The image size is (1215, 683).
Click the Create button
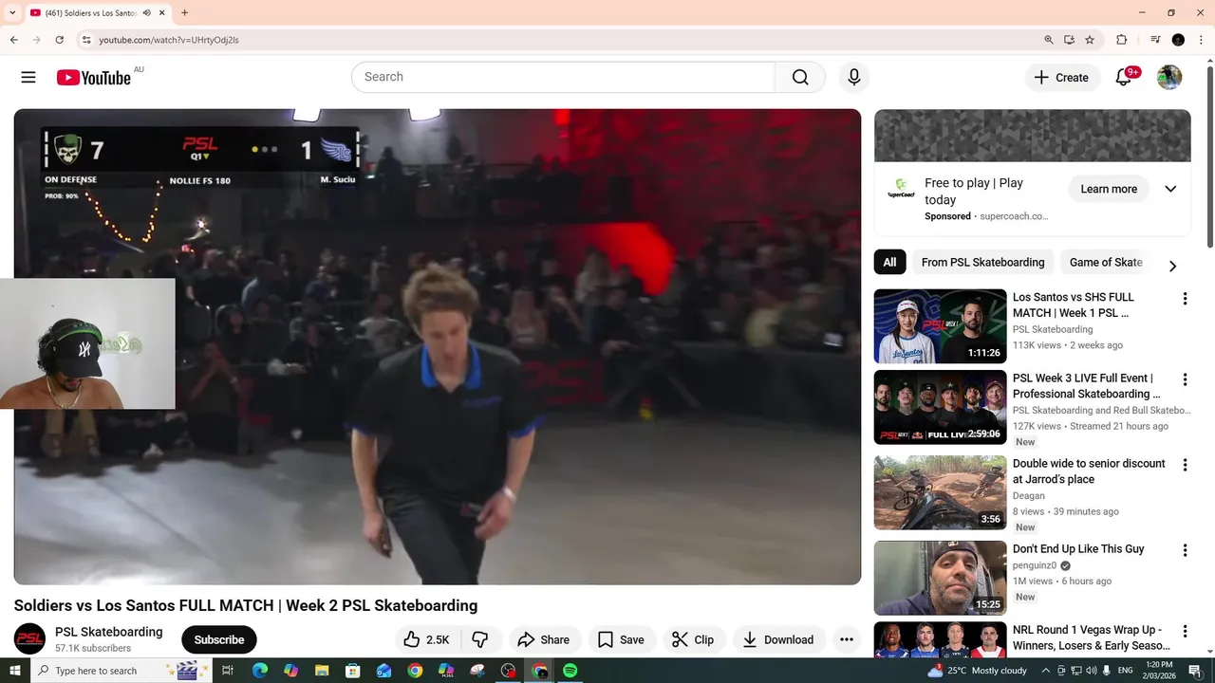(1062, 78)
